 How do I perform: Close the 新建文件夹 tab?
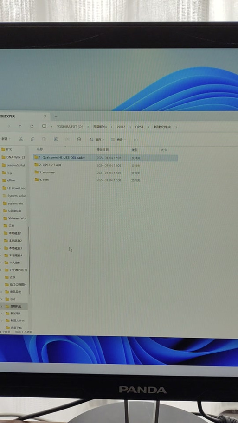(45, 116)
